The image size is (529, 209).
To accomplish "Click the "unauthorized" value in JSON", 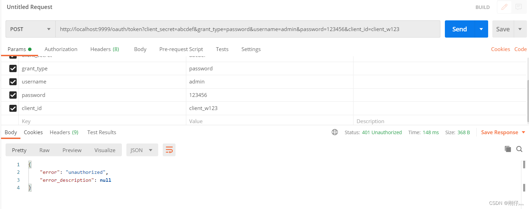I will (86, 172).
